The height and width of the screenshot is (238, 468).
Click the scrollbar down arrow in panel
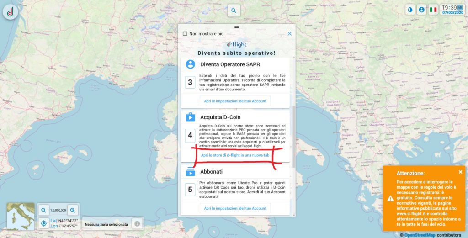tap(294, 214)
